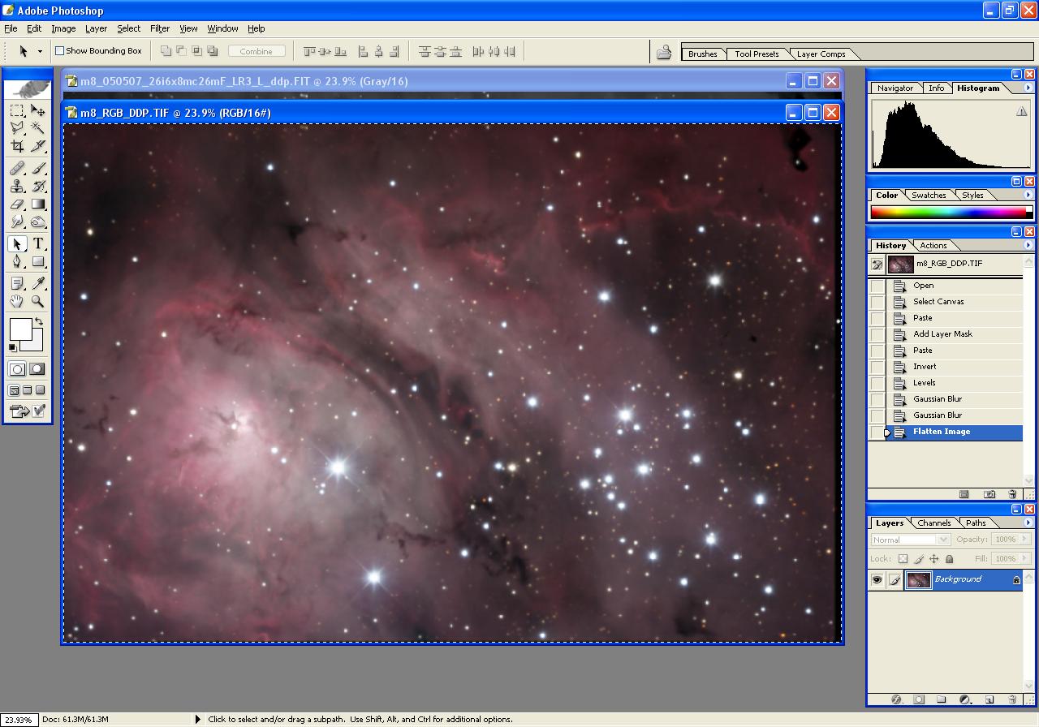Expand the tool preset picker arrow
This screenshot has height=727, width=1039.
pos(40,51)
